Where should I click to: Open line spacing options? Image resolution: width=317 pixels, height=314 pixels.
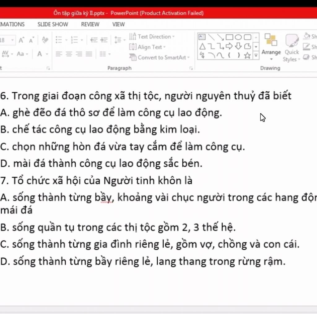click(118, 40)
